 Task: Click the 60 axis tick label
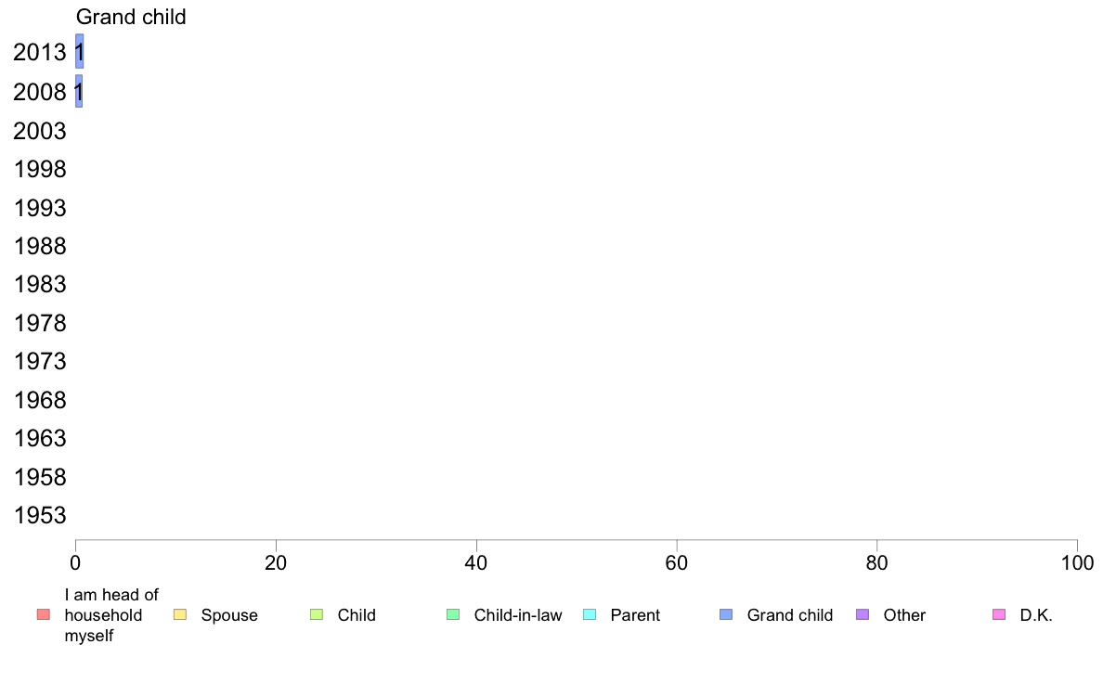click(x=677, y=562)
